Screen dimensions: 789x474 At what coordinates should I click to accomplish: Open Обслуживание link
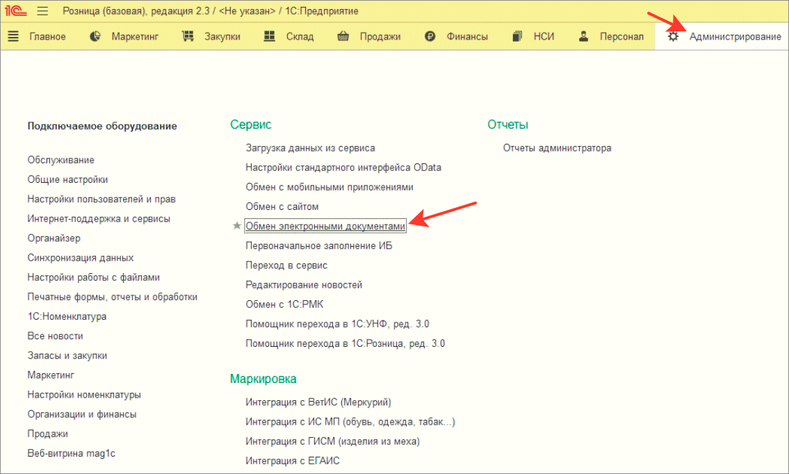(61, 160)
